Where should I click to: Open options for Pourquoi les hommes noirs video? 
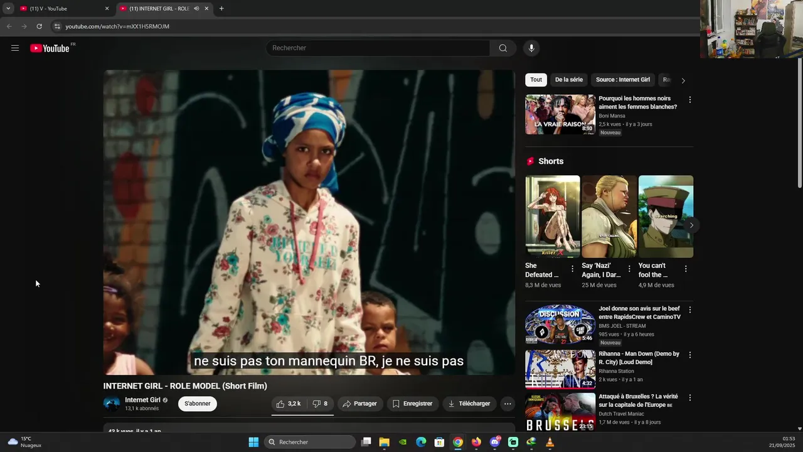point(690,100)
